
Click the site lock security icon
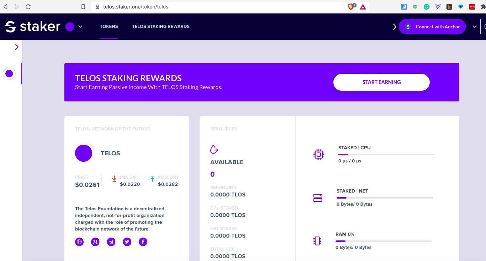(97, 7)
